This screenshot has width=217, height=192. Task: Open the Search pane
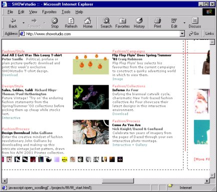106,23
